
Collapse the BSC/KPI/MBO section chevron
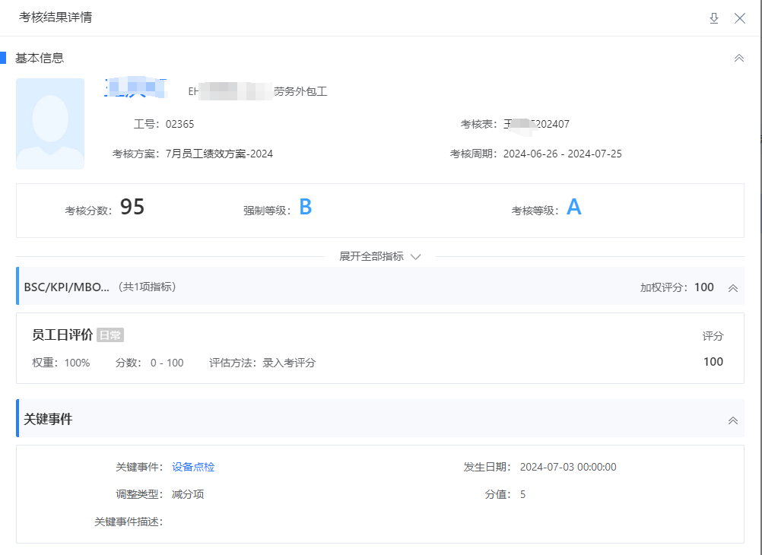[732, 288]
